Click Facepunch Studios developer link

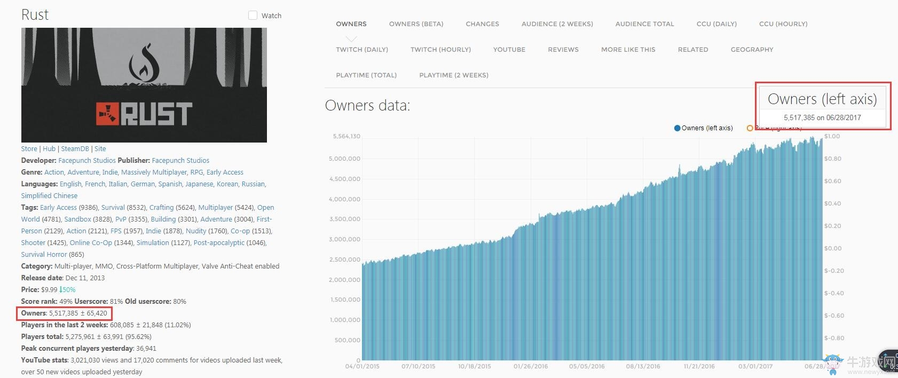[x=87, y=161]
